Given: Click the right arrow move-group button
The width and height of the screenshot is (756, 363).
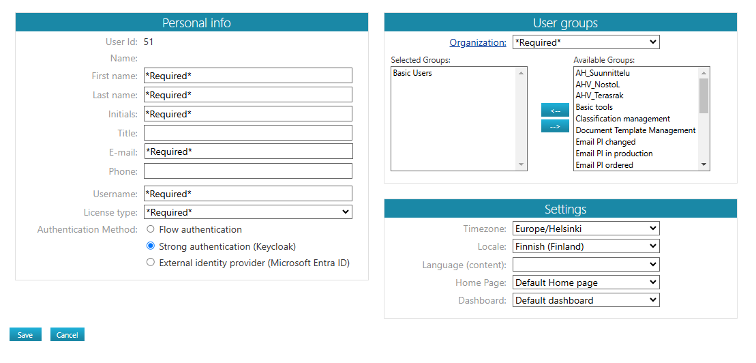Looking at the screenshot, I should (x=554, y=126).
